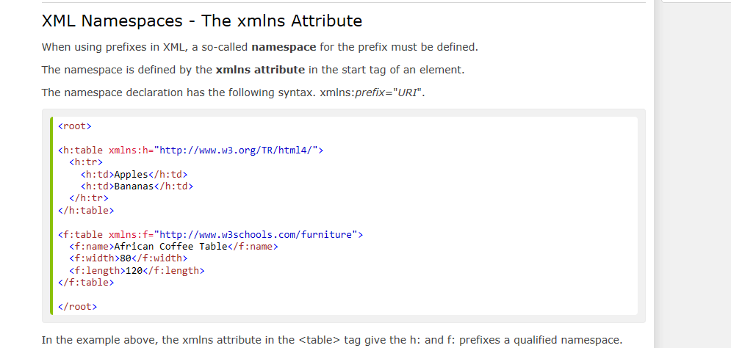Click the 'African Coffee Table' f:name line
The image size is (731, 348).
[x=173, y=247]
